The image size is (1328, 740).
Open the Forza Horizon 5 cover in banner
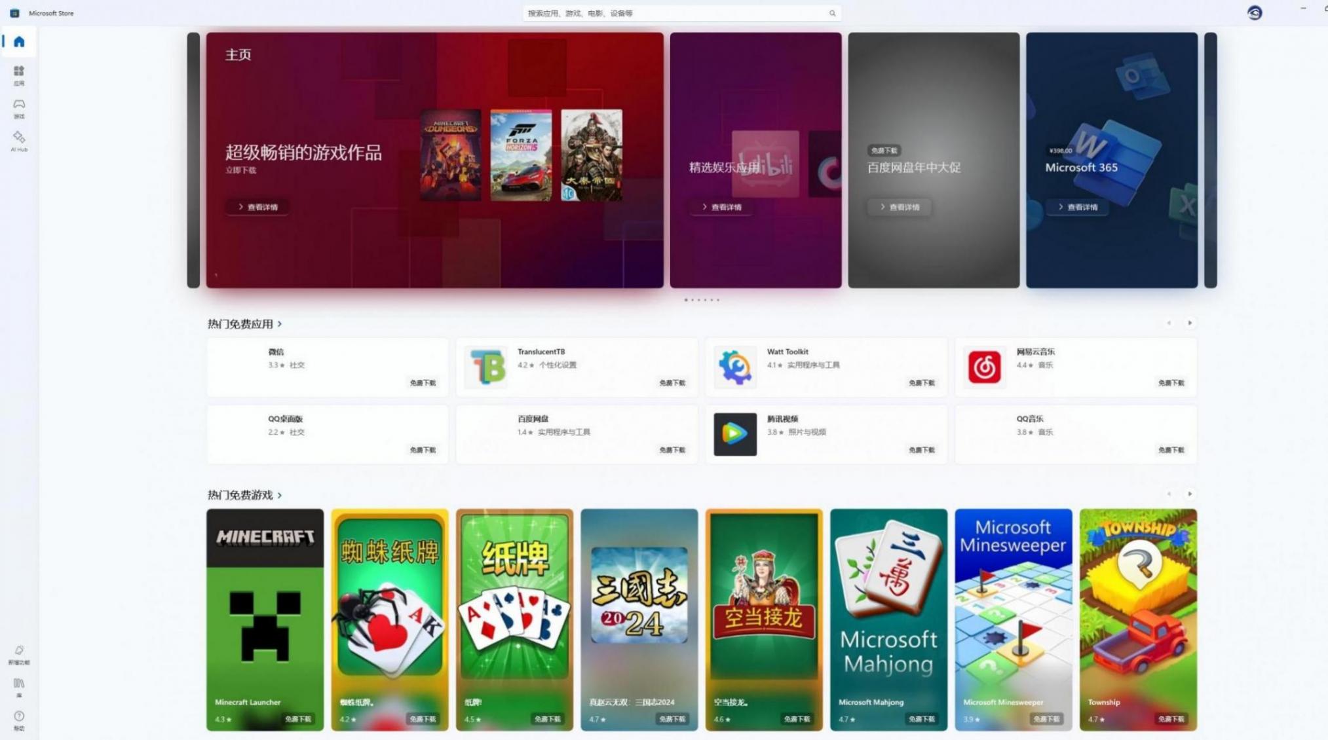click(x=521, y=155)
